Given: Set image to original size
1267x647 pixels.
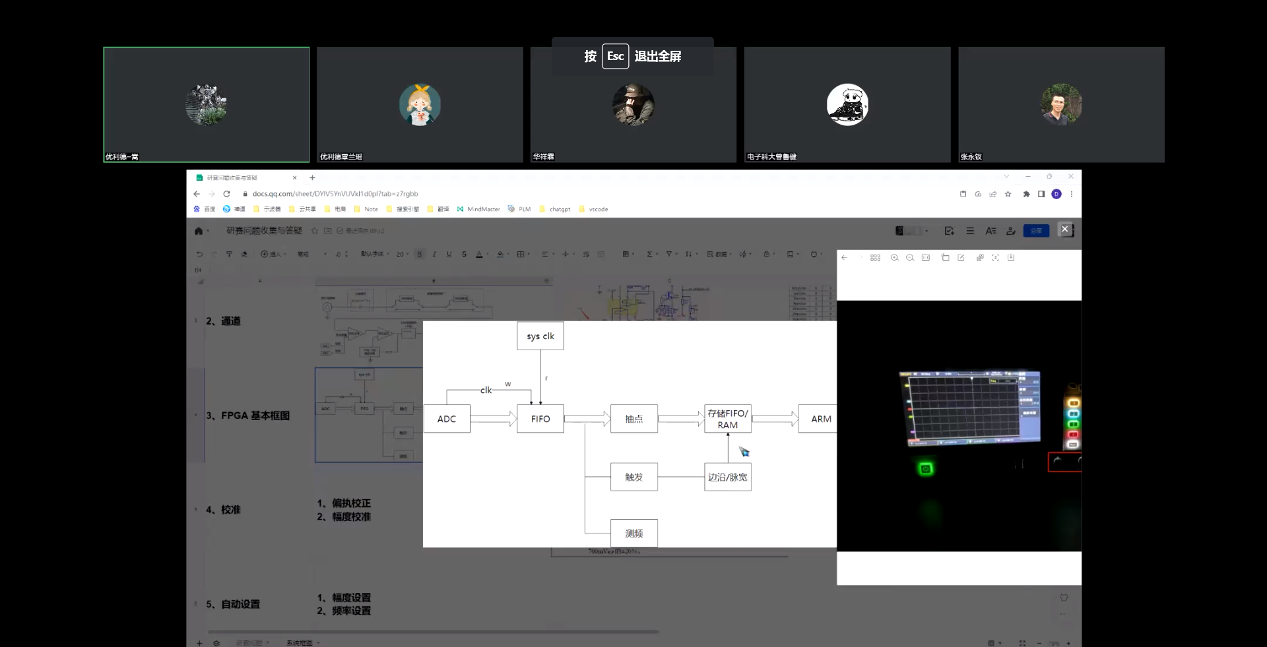Looking at the screenshot, I should [926, 258].
